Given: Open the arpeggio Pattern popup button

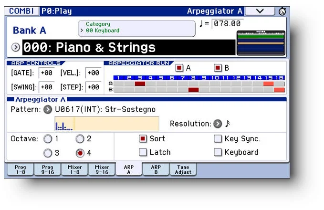Looking at the screenshot, I should point(48,109).
